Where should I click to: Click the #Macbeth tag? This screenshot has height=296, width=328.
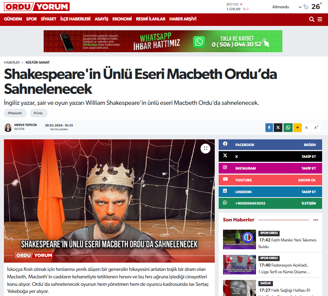coord(15,113)
